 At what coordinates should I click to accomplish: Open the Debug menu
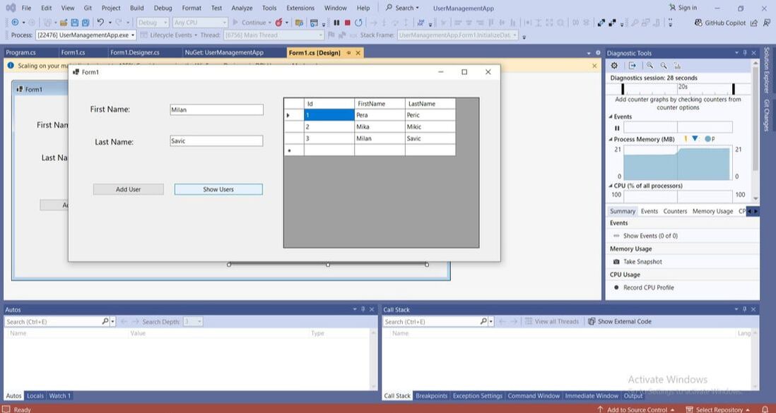click(163, 8)
